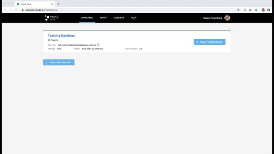Click the Bolt URL text value

77,45
